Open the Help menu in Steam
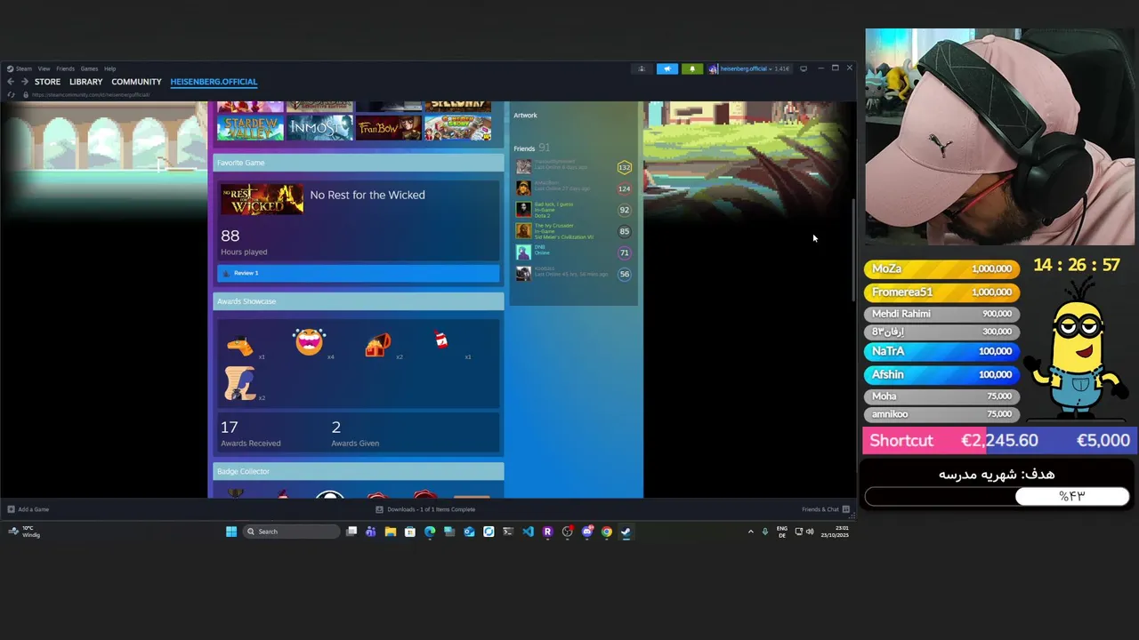 (109, 68)
